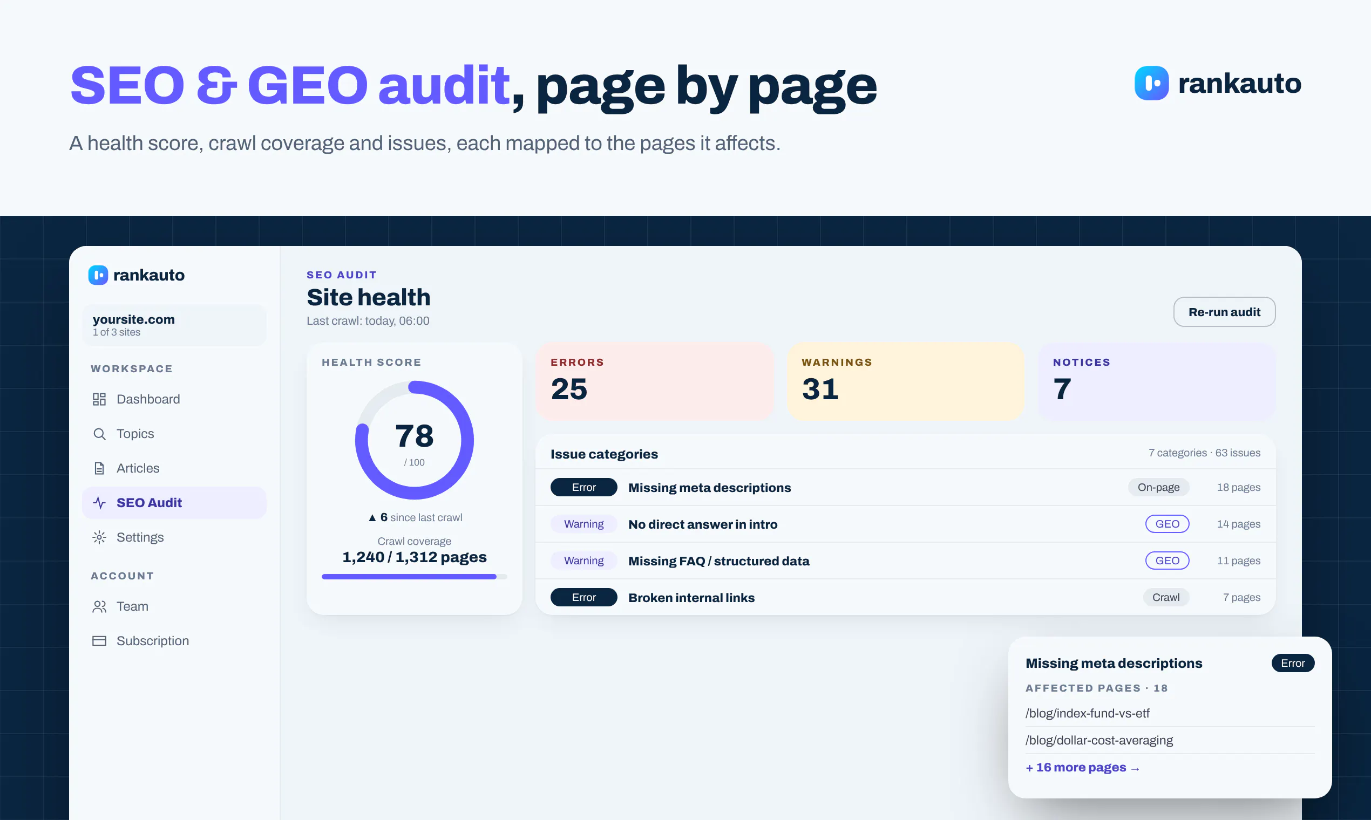Click the Topics magnifier icon

coord(99,434)
